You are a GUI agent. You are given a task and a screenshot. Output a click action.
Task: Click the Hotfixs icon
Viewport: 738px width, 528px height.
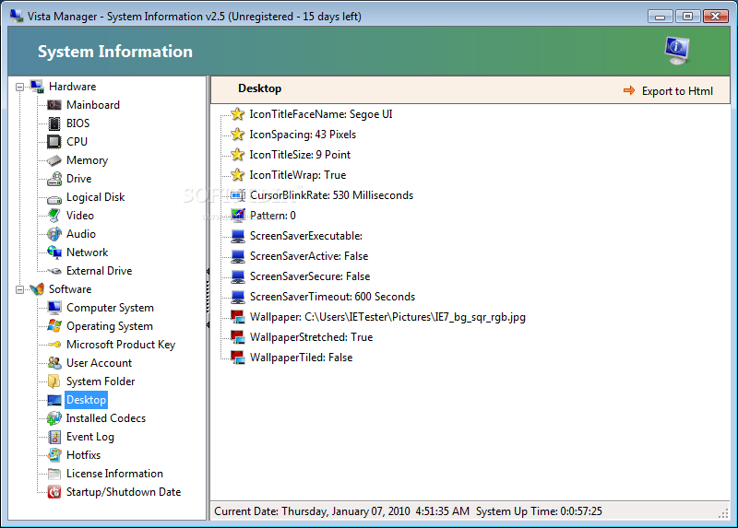coord(54,455)
